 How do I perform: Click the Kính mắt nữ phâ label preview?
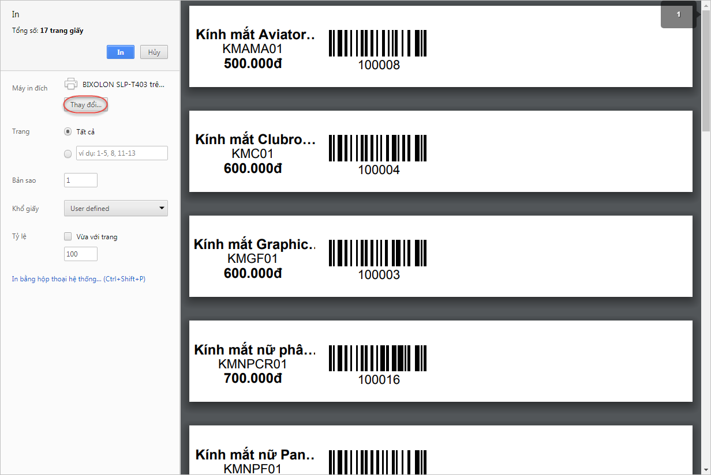tap(441, 361)
